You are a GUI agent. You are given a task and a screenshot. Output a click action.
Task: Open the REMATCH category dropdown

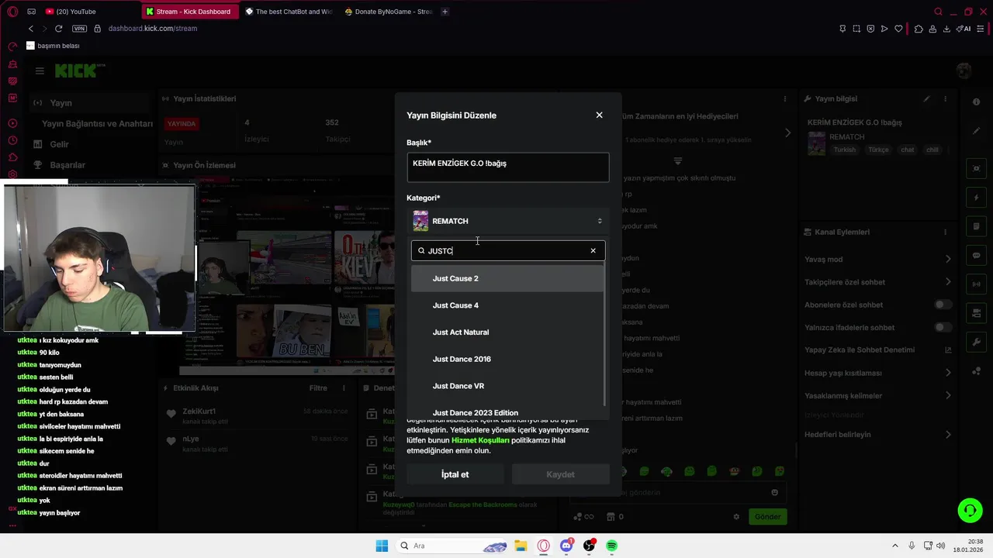[507, 221]
